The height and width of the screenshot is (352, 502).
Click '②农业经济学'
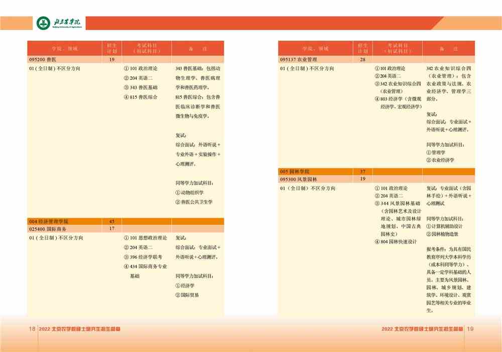(x=440, y=160)
